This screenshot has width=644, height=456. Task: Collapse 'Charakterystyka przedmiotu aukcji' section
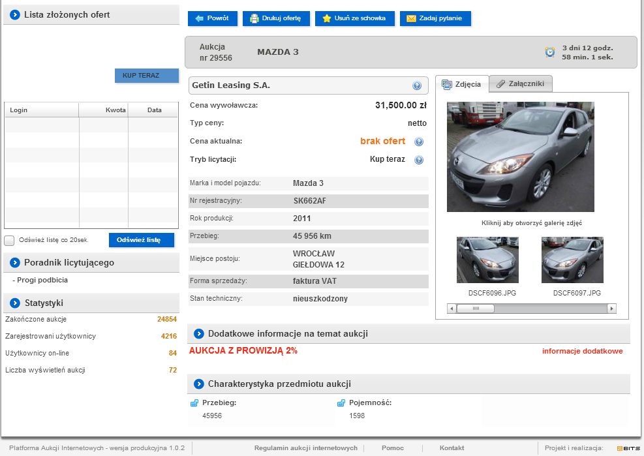(x=198, y=384)
